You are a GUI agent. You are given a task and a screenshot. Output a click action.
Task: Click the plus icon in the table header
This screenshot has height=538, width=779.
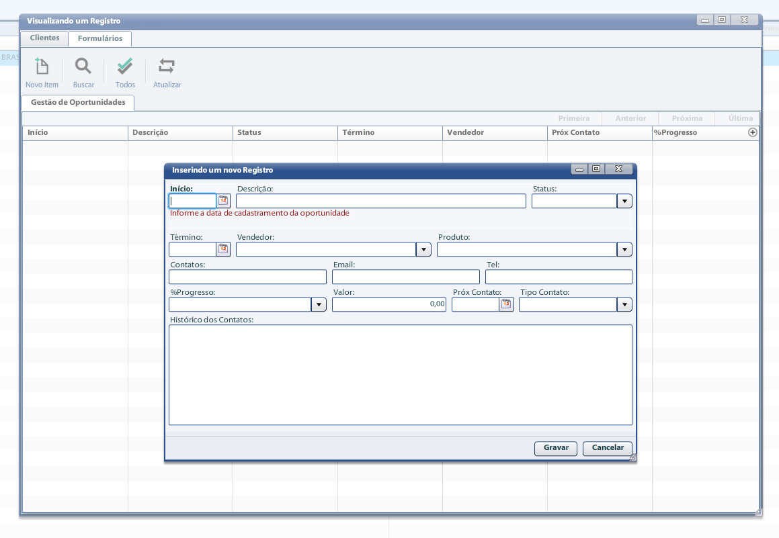click(753, 132)
